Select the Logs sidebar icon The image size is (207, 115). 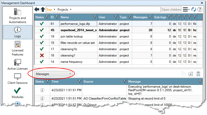[18, 32]
